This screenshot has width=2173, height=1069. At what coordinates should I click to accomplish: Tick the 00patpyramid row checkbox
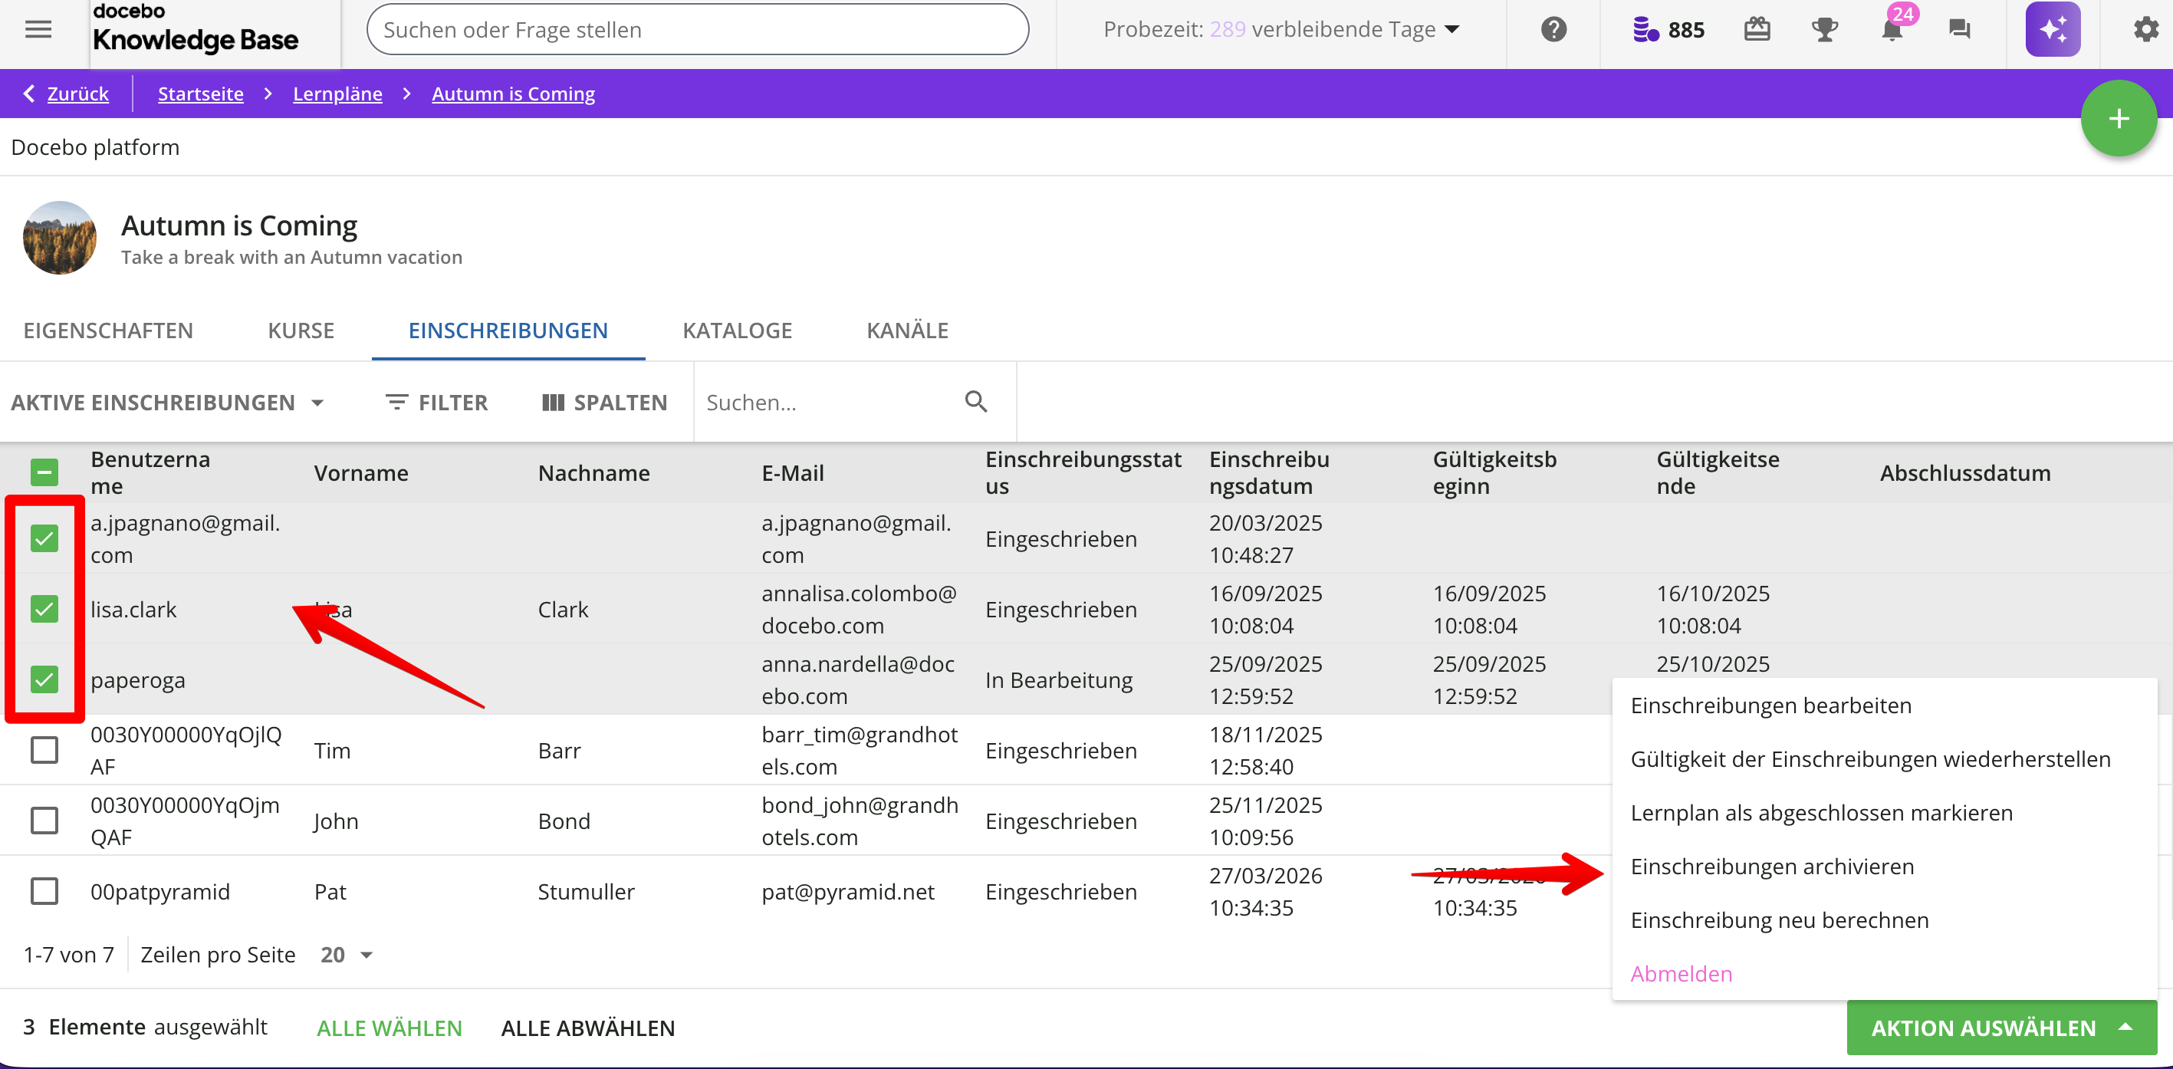[x=44, y=891]
